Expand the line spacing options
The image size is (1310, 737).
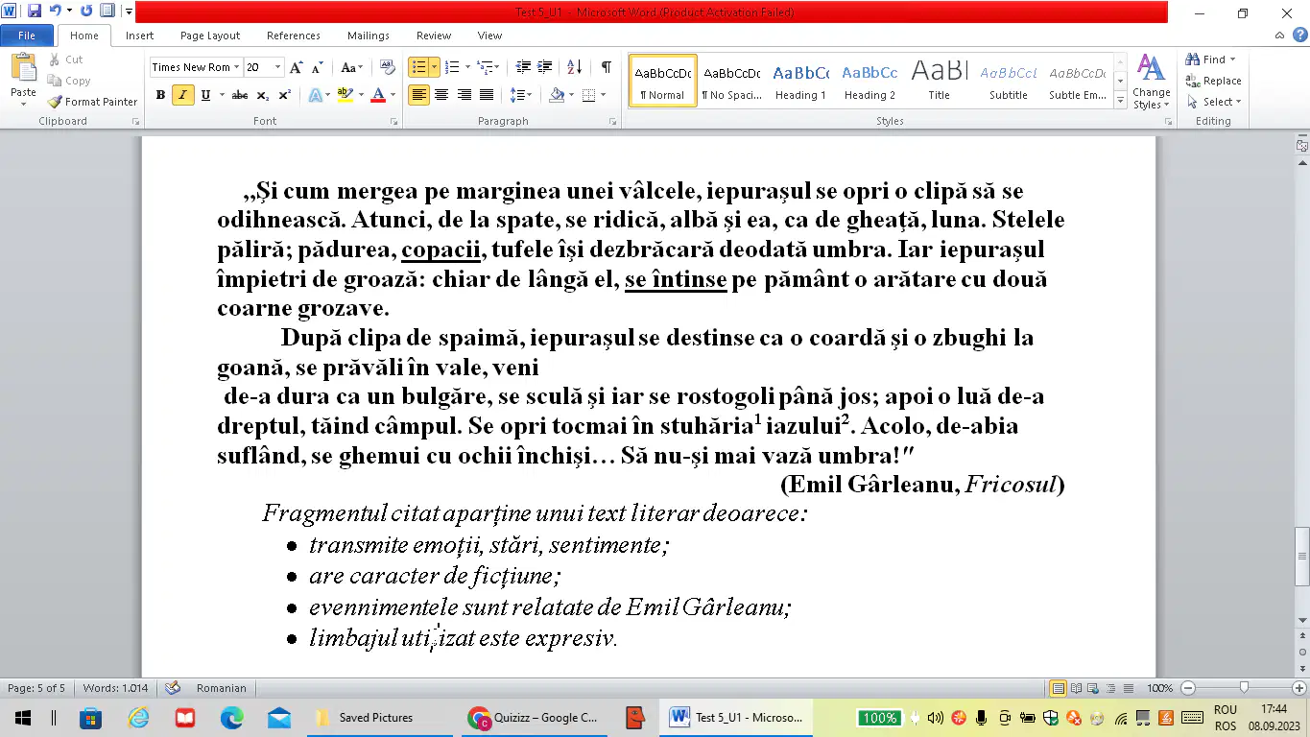pyautogui.click(x=521, y=95)
